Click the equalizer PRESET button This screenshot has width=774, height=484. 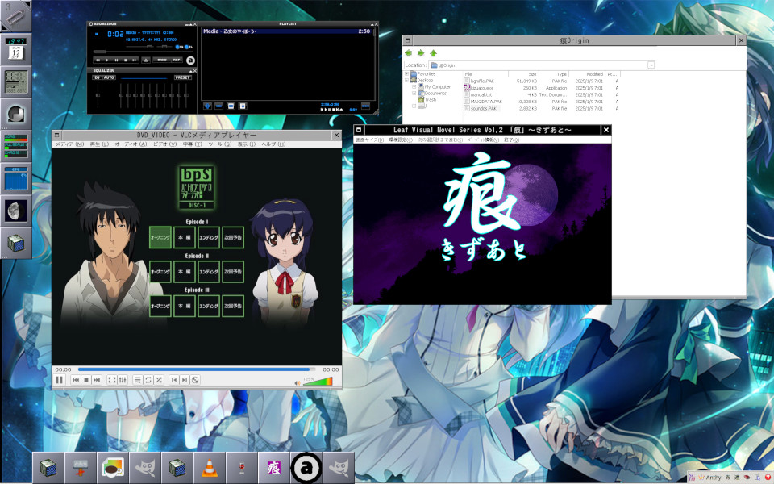pyautogui.click(x=182, y=77)
